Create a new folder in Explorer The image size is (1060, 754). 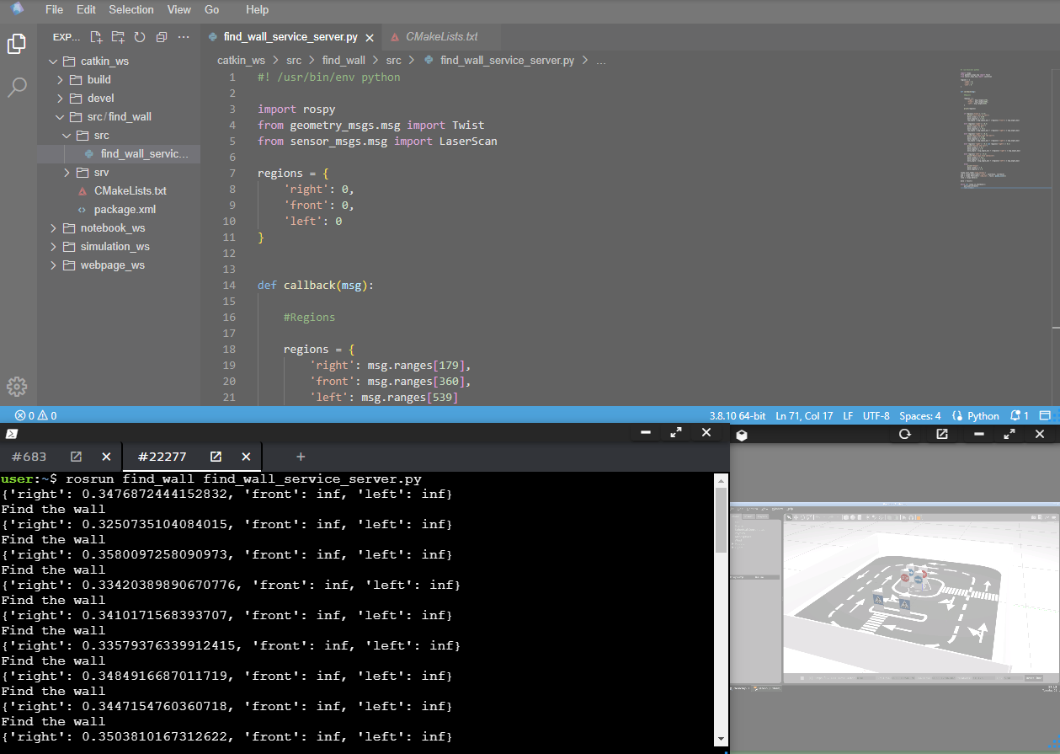(118, 37)
